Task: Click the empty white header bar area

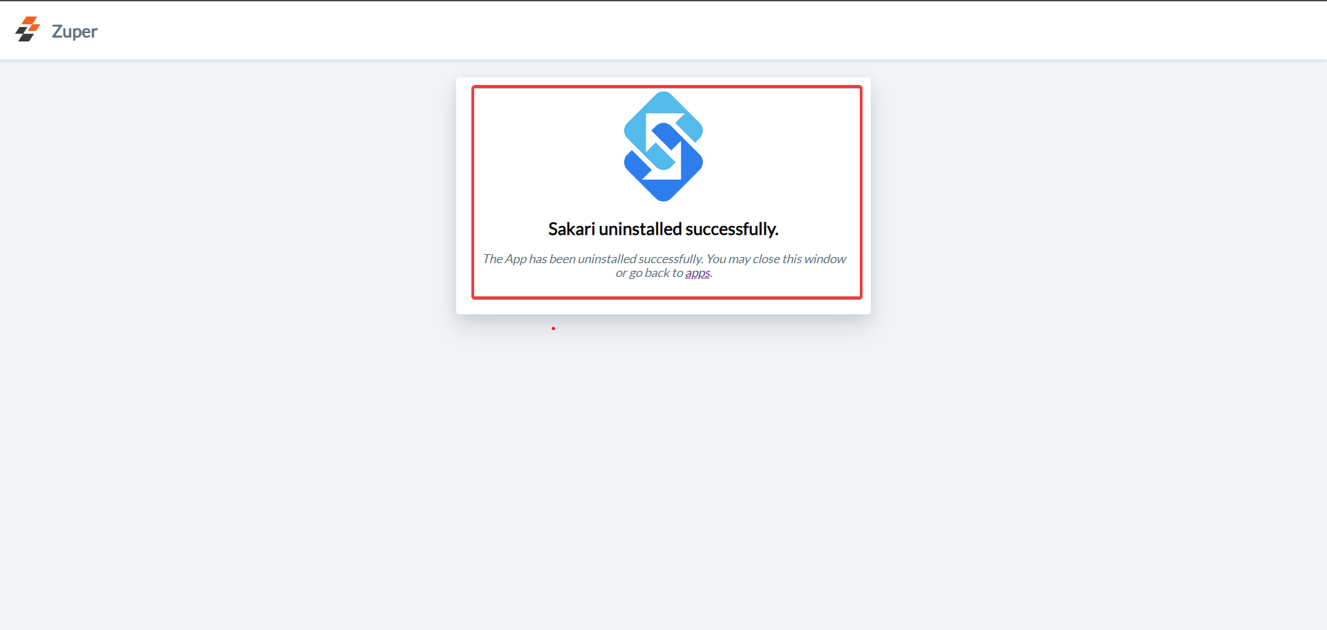Action: (x=691, y=30)
